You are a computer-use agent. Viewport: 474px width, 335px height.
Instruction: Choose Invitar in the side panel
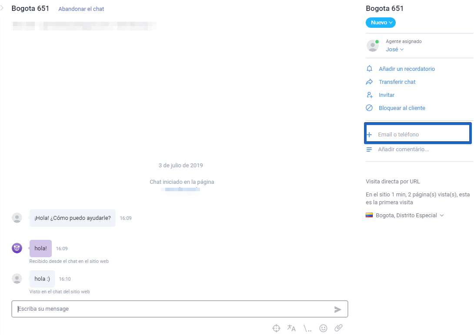(387, 95)
